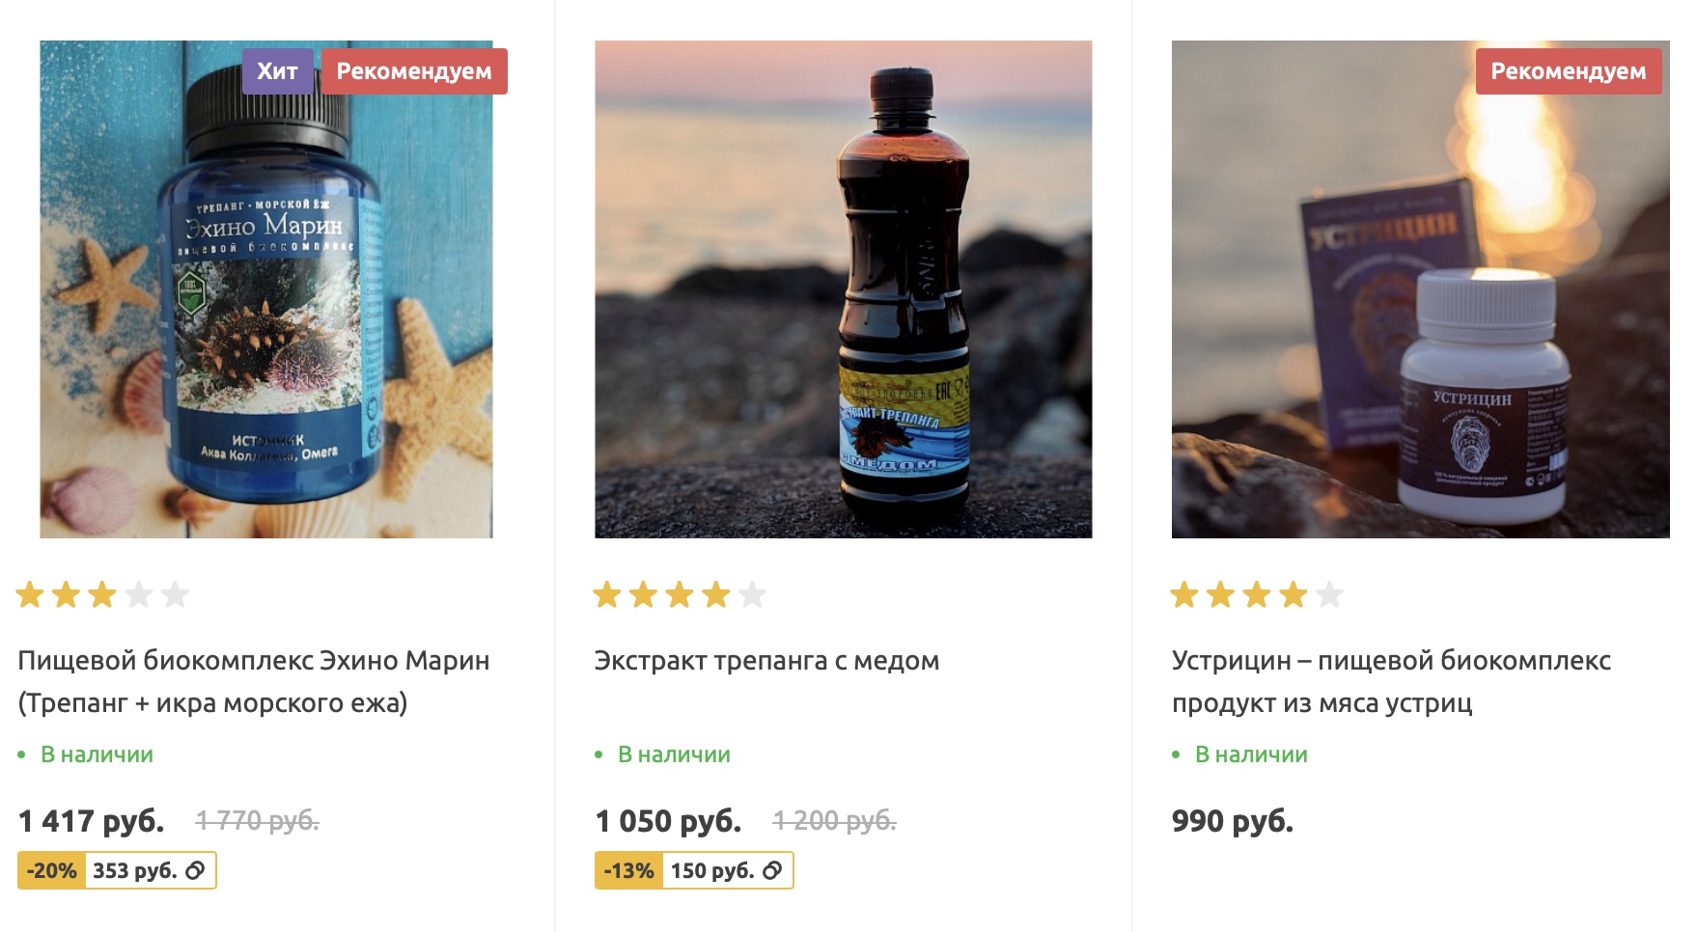
Task: Open the Экстракт трепанга bottle photo
Action: [x=844, y=289]
